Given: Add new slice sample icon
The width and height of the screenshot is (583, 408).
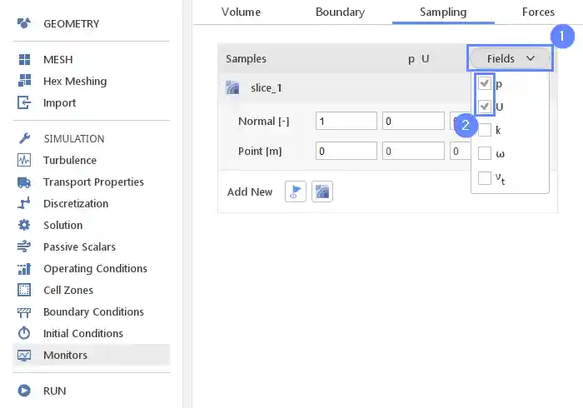Looking at the screenshot, I should [322, 192].
